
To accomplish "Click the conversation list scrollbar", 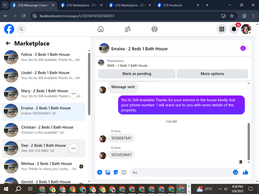I will [x=89, y=84].
